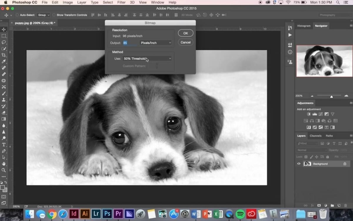Create a new group folder icon

332,205
